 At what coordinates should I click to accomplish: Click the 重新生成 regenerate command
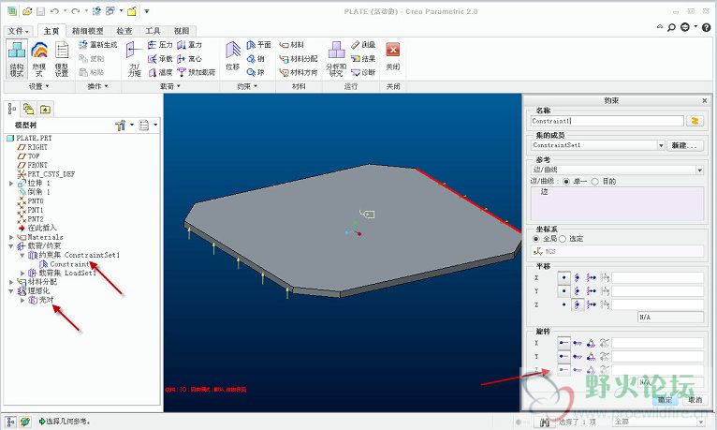(98, 45)
